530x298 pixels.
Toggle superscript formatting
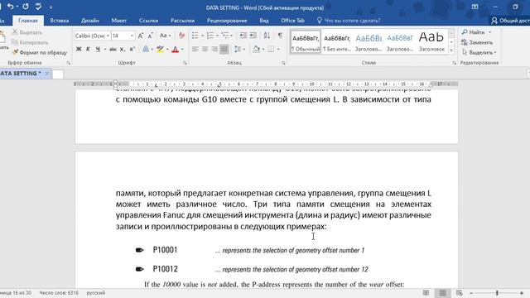[132, 50]
